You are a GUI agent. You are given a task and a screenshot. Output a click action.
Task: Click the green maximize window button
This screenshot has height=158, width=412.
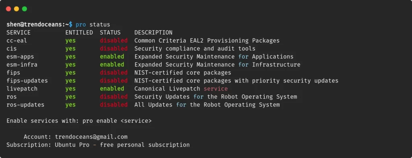25,9
